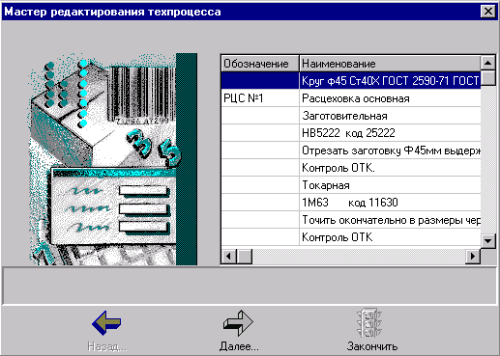Click the vertical scrollbar thumb
The width and height of the screenshot is (500, 356).
487,78
